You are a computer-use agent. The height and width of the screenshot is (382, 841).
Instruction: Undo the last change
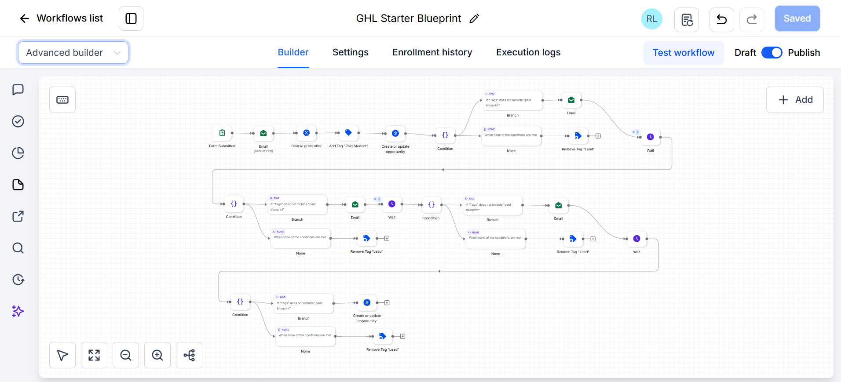click(722, 19)
